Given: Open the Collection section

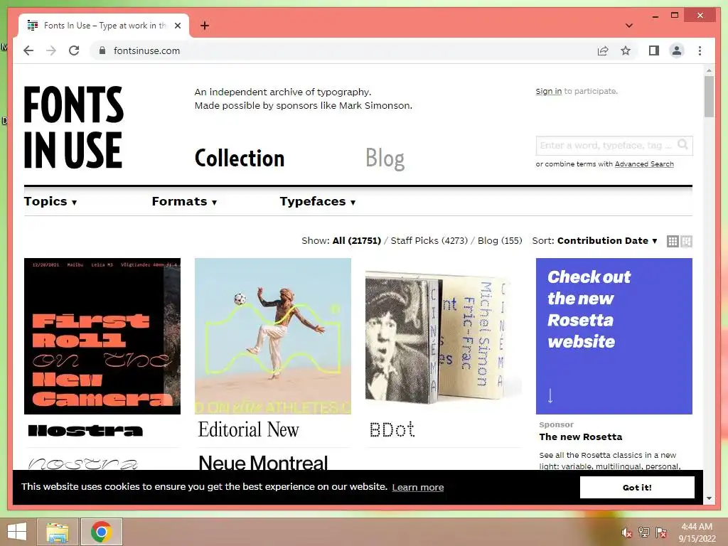Looking at the screenshot, I should pyautogui.click(x=240, y=159).
